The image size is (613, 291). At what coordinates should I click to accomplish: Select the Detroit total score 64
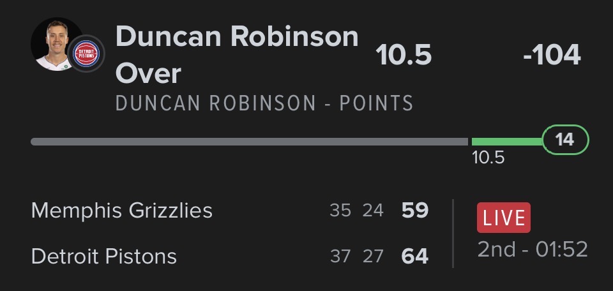[x=415, y=257]
